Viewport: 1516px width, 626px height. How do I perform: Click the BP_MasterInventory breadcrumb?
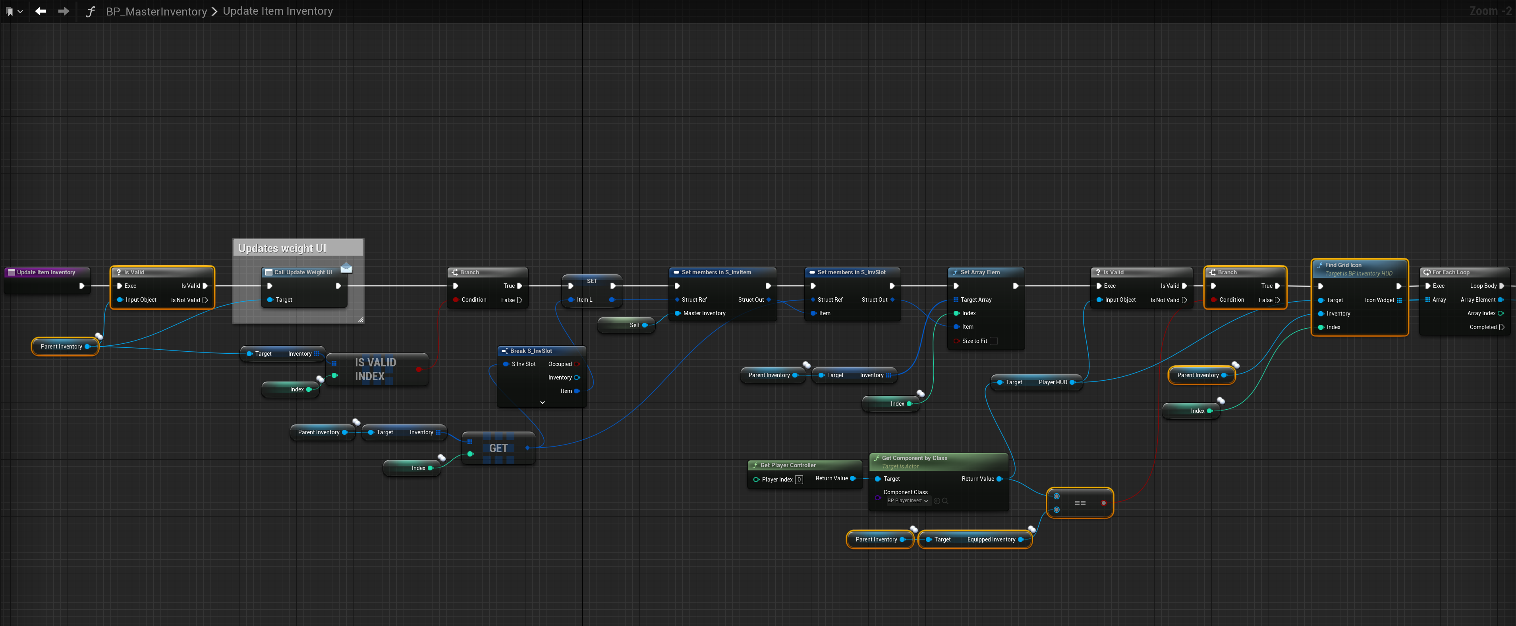point(156,11)
